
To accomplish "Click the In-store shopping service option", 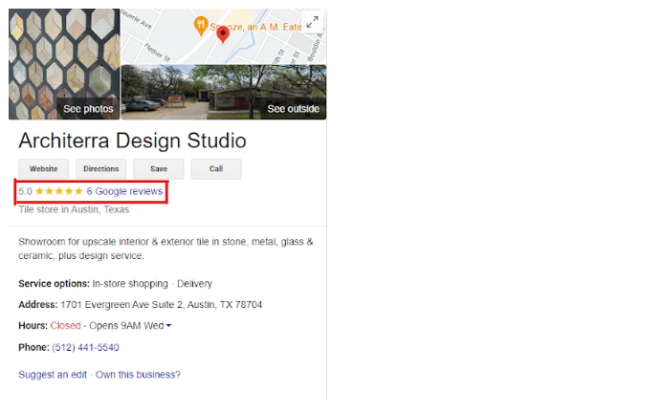I will (x=130, y=284).
